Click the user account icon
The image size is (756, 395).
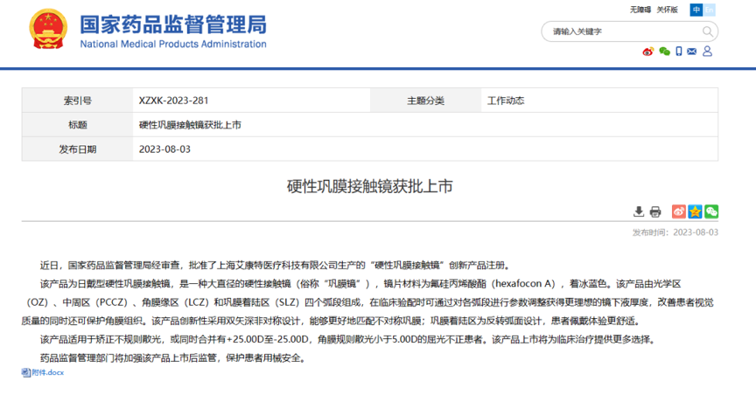pyautogui.click(x=707, y=51)
